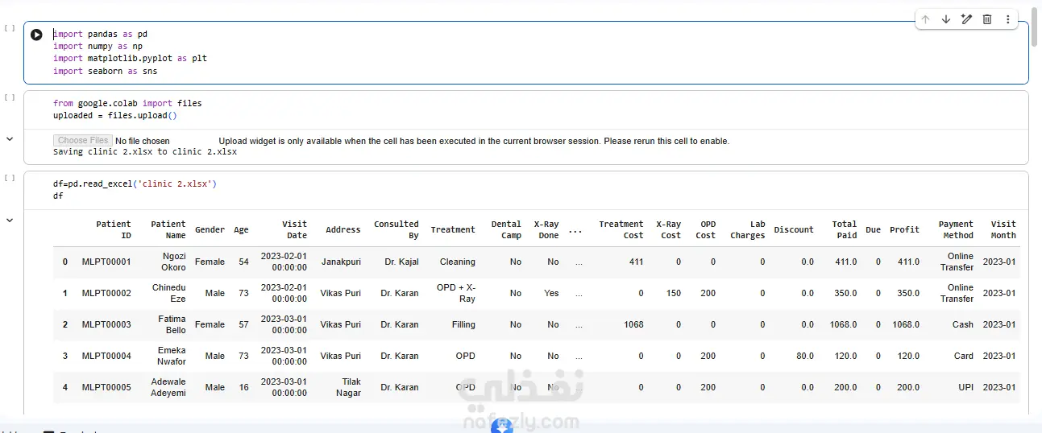Click the Choose Files button
The width and height of the screenshot is (1042, 433).
pos(83,141)
